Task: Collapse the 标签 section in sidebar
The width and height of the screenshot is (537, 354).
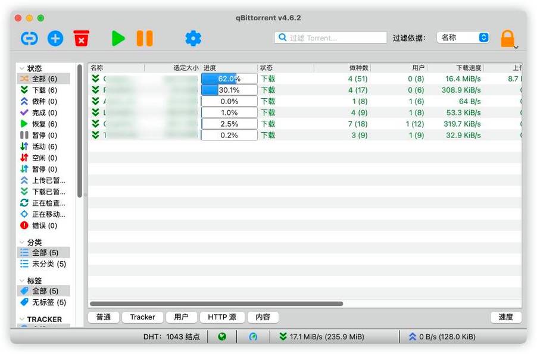Action: click(x=22, y=281)
